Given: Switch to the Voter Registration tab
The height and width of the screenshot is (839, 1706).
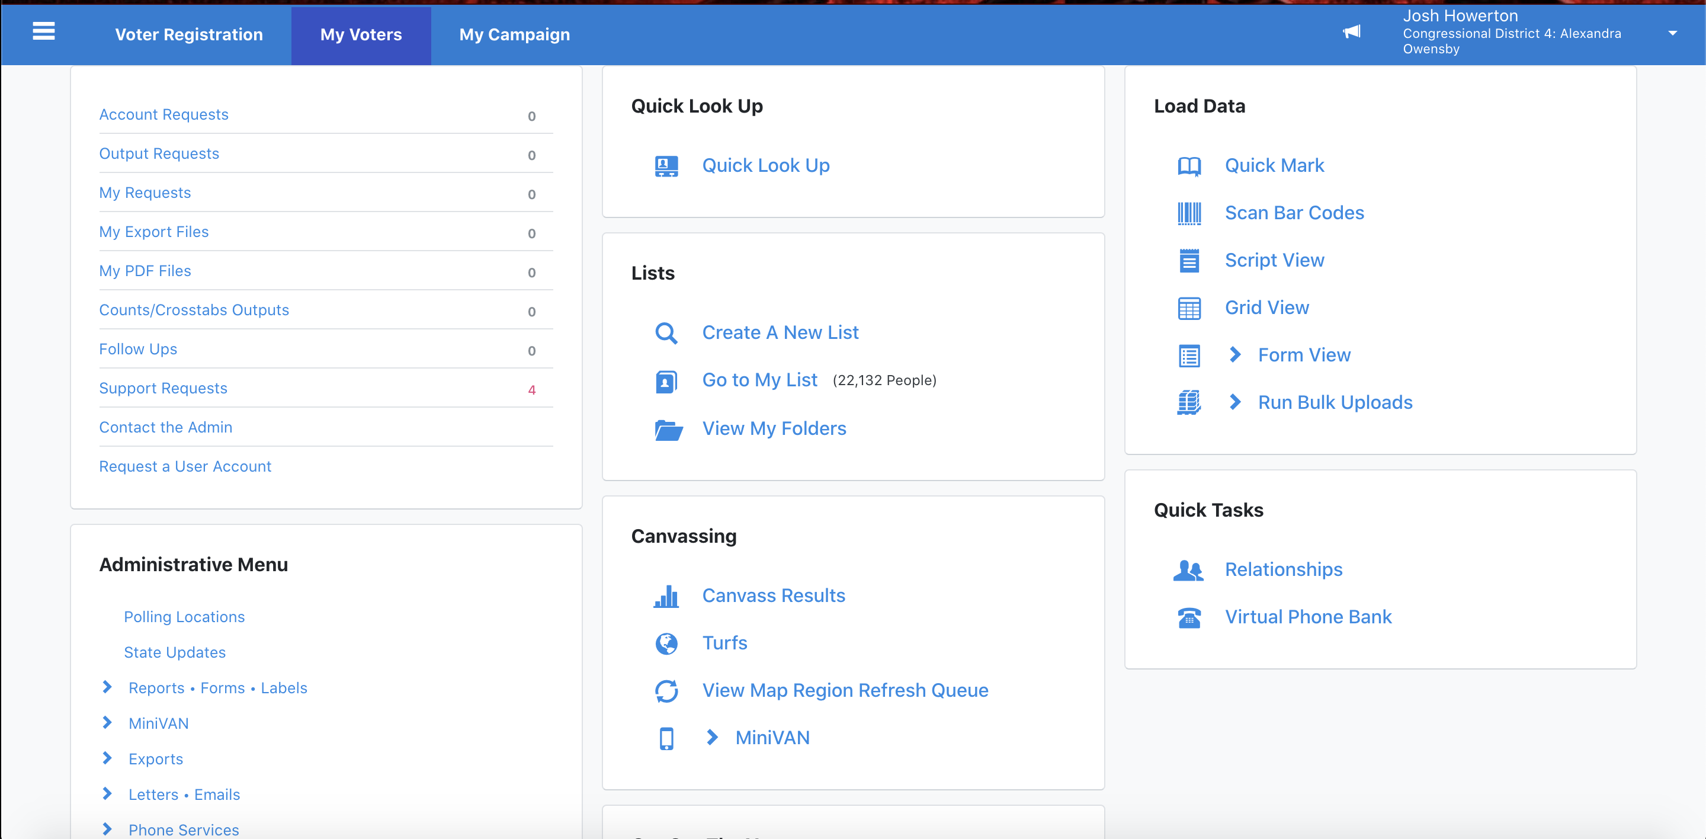Looking at the screenshot, I should coord(189,34).
